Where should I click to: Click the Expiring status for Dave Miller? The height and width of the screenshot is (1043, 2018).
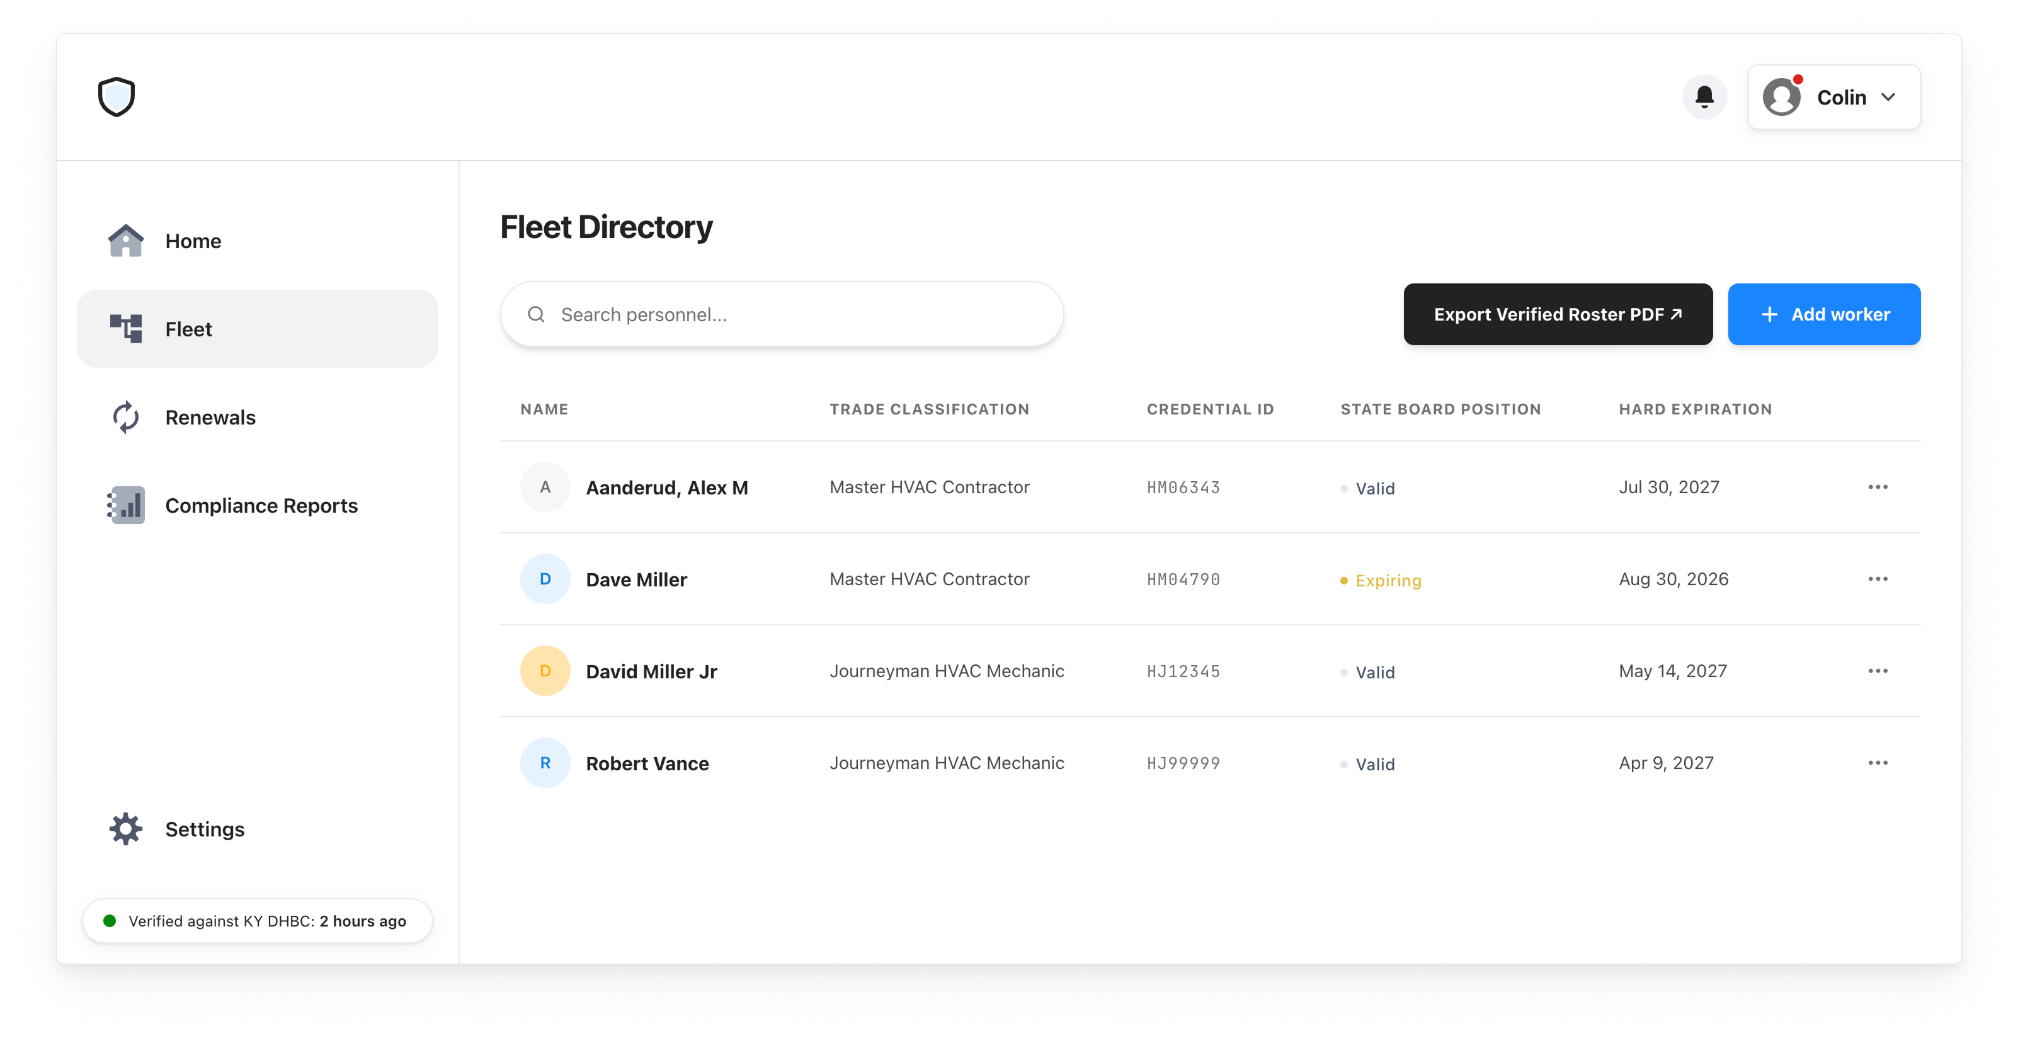tap(1381, 580)
